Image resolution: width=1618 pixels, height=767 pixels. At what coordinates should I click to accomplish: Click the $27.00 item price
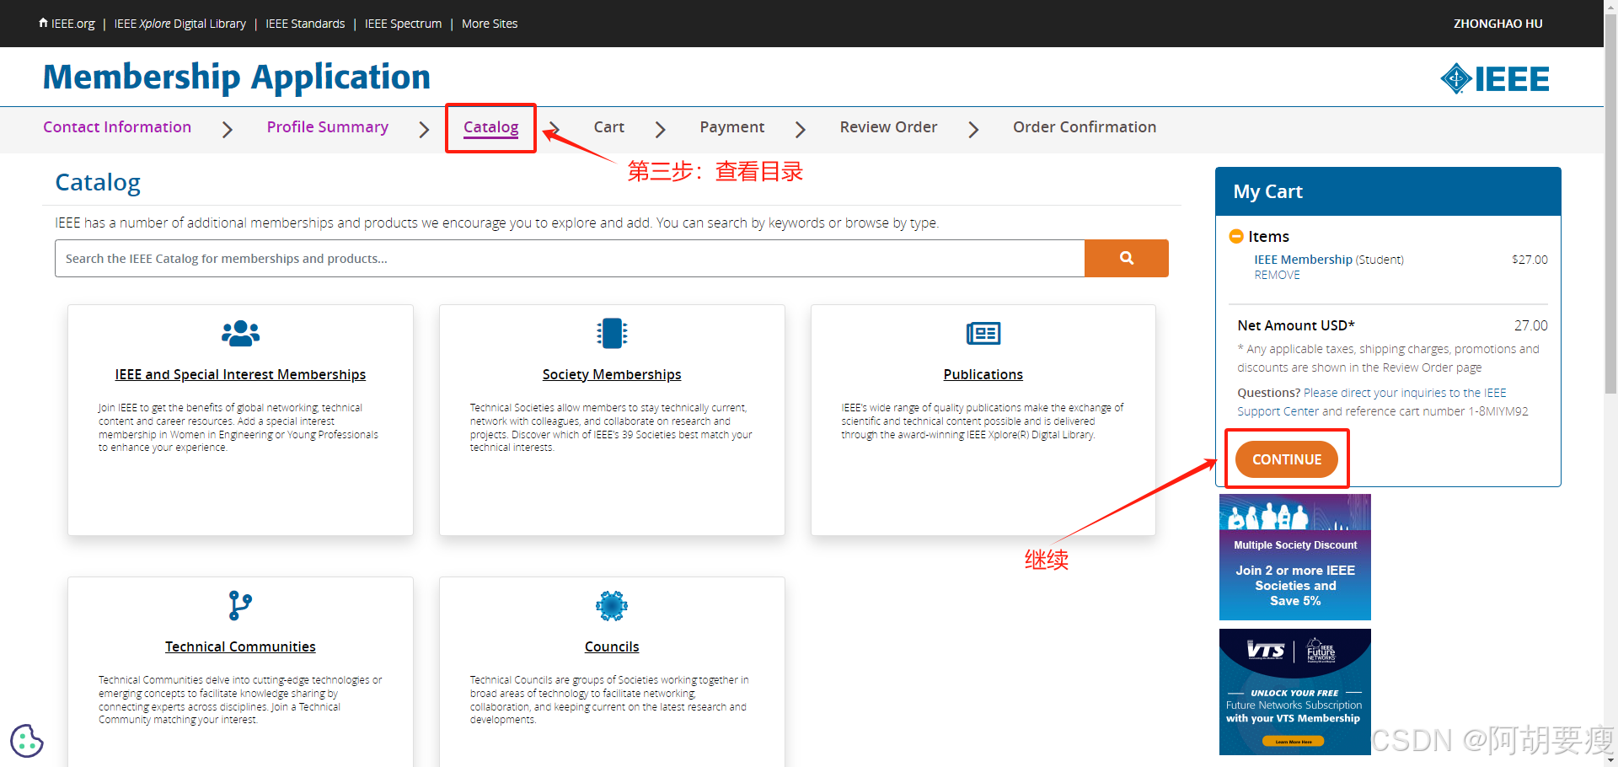tap(1530, 260)
